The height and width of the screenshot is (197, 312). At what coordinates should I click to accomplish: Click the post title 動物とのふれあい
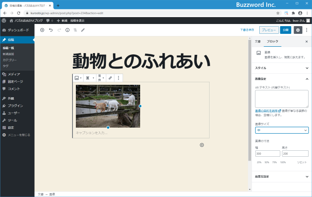(x=141, y=61)
